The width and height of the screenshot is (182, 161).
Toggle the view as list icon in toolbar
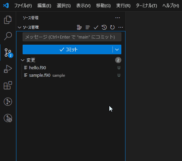(88, 27)
